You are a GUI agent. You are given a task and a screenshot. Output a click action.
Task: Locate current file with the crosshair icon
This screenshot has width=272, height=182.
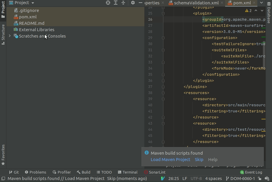(x=108, y=3)
